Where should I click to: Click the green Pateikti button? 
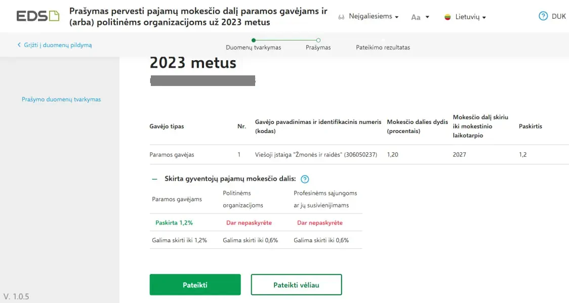pos(195,284)
